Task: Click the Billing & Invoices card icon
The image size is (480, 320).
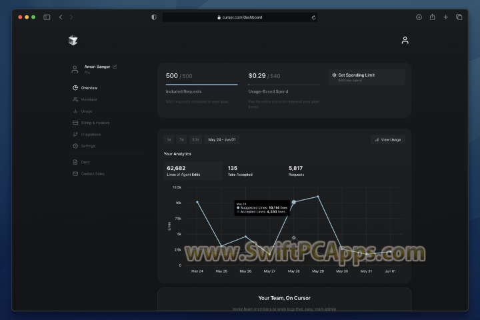Action: point(75,123)
